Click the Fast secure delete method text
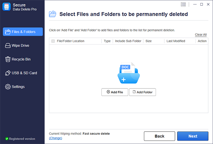This screenshot has width=213, height=144. [x=96, y=134]
